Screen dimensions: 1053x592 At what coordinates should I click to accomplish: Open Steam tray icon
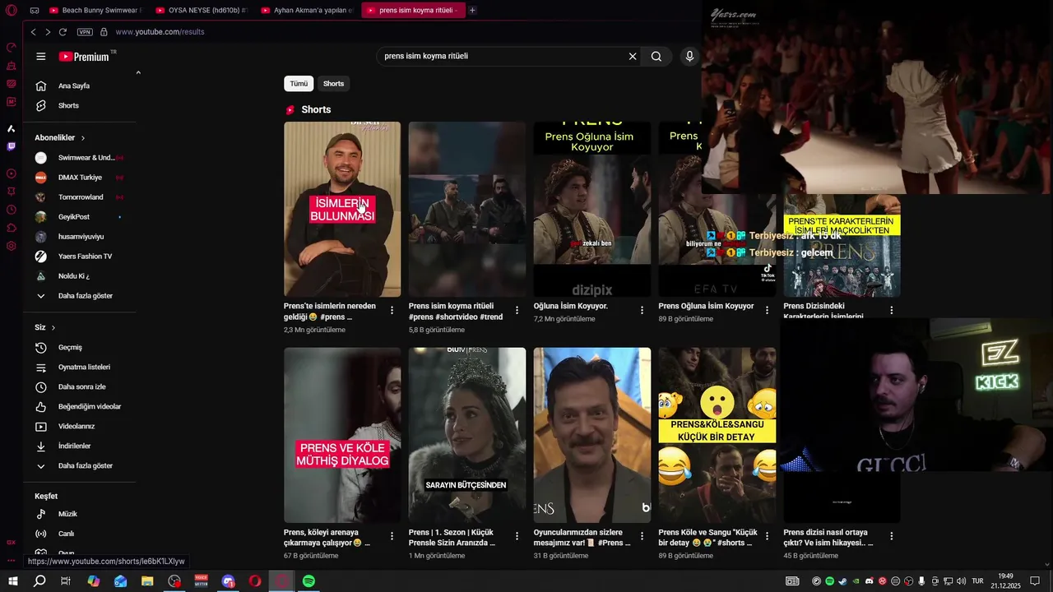coord(843,581)
